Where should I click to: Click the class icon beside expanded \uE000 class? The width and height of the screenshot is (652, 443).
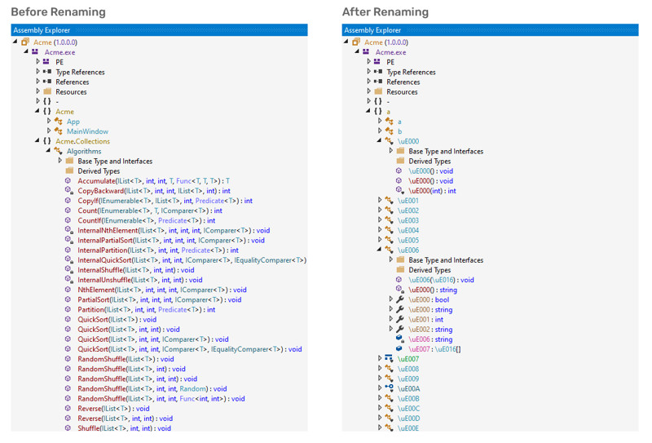390,141
